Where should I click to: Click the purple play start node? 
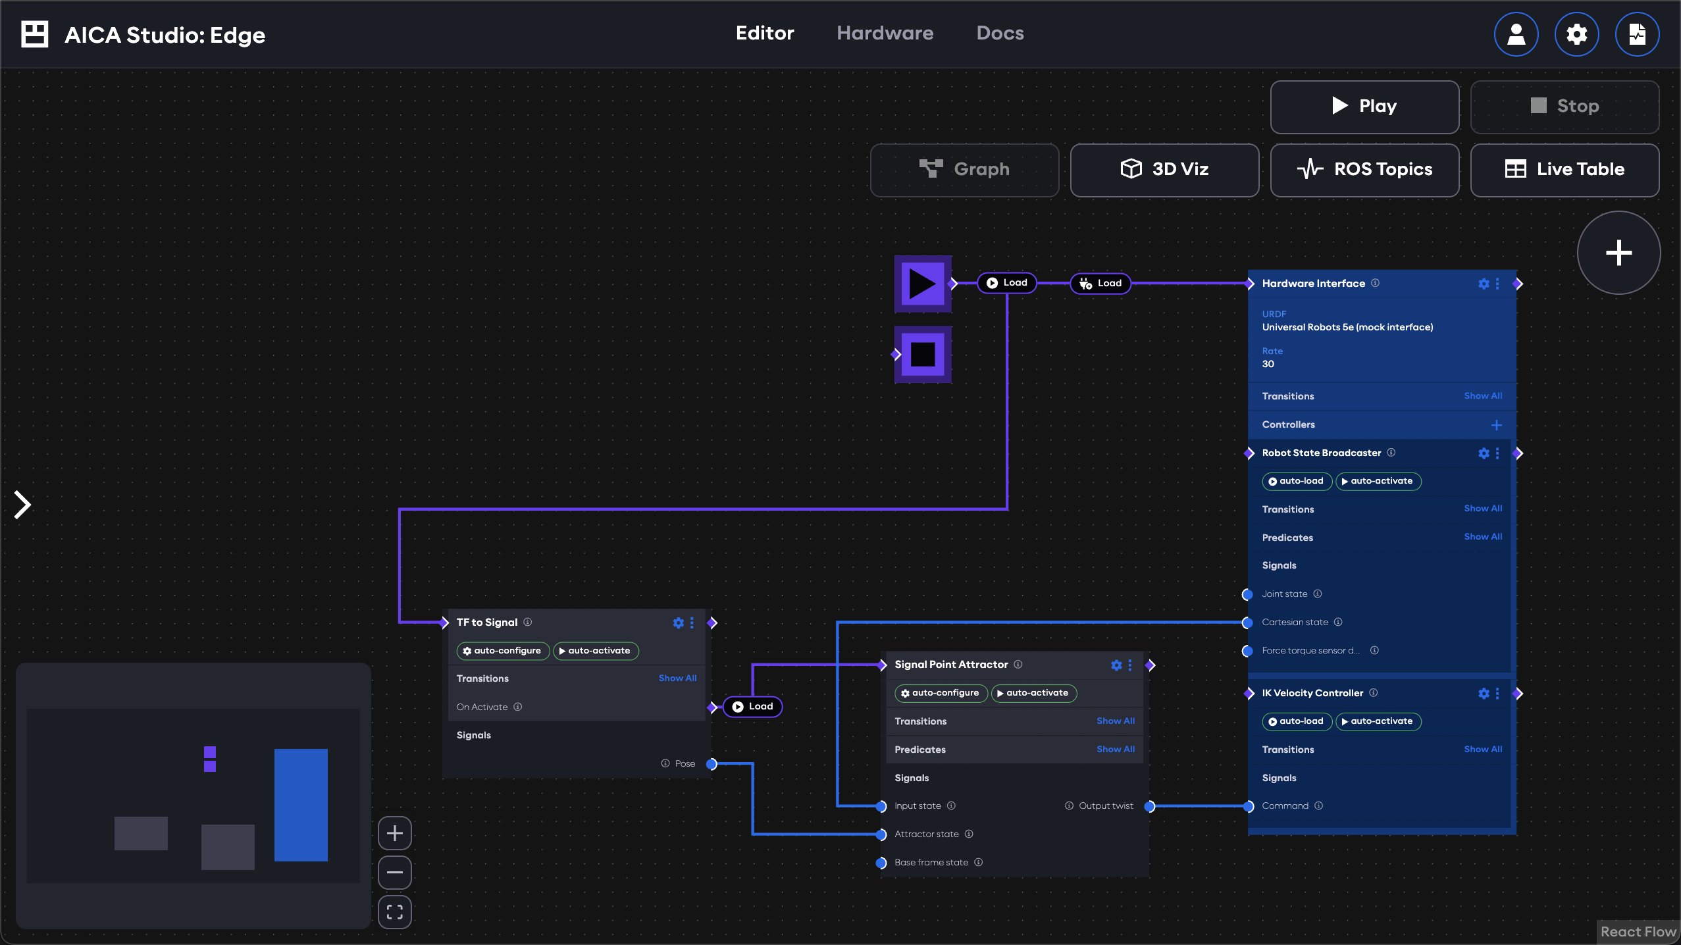click(x=923, y=284)
